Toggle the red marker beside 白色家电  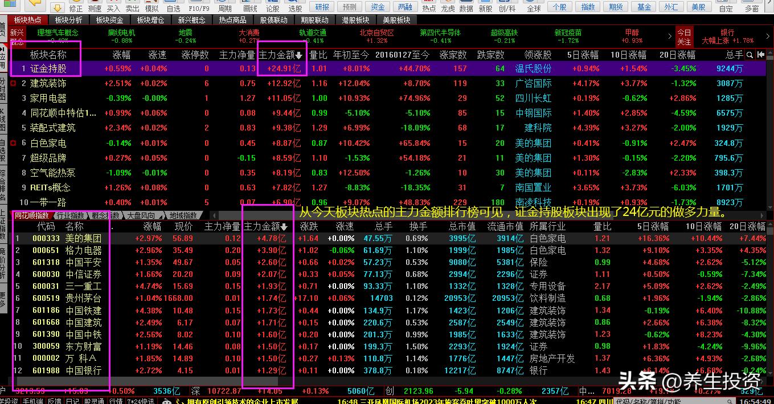click(x=14, y=143)
